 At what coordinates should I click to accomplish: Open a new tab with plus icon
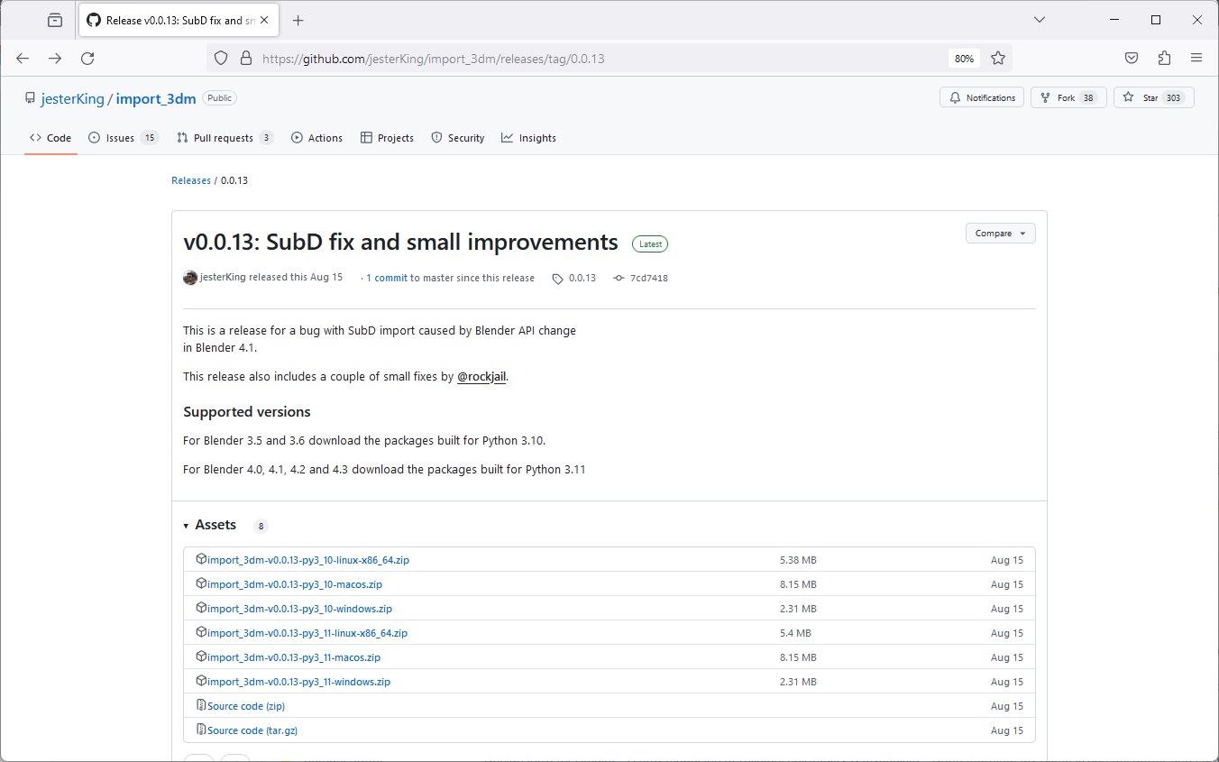(298, 20)
